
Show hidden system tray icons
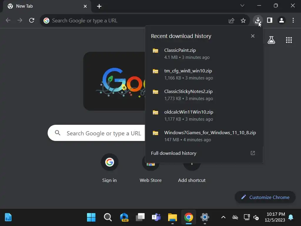[223, 217]
